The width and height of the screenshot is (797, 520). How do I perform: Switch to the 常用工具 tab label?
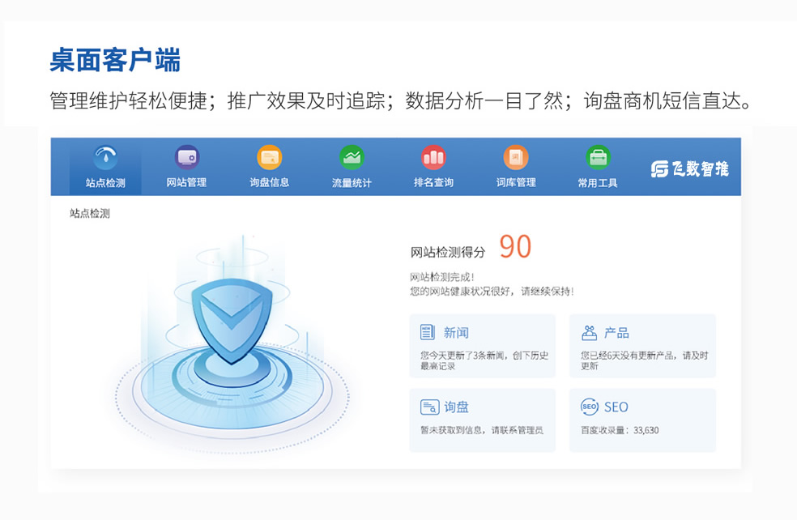598,183
